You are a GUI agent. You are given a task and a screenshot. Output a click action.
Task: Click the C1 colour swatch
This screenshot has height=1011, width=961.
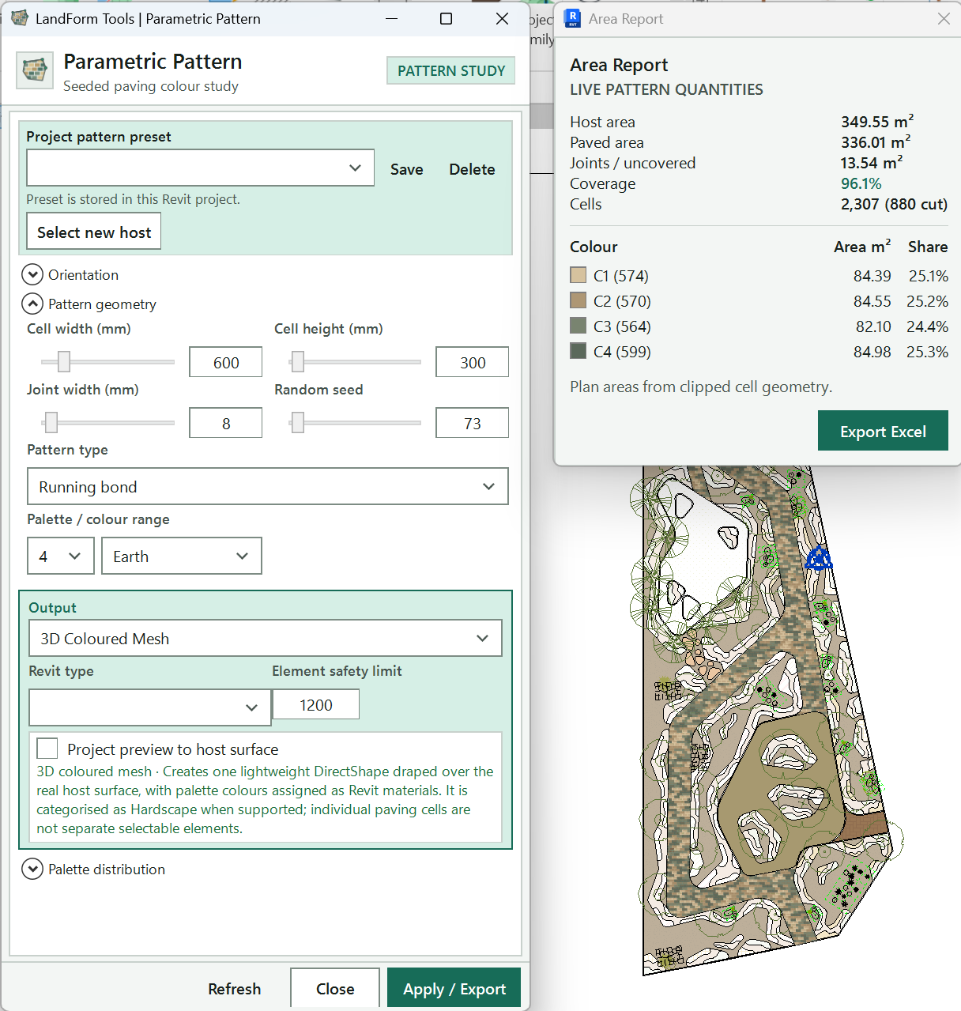578,275
